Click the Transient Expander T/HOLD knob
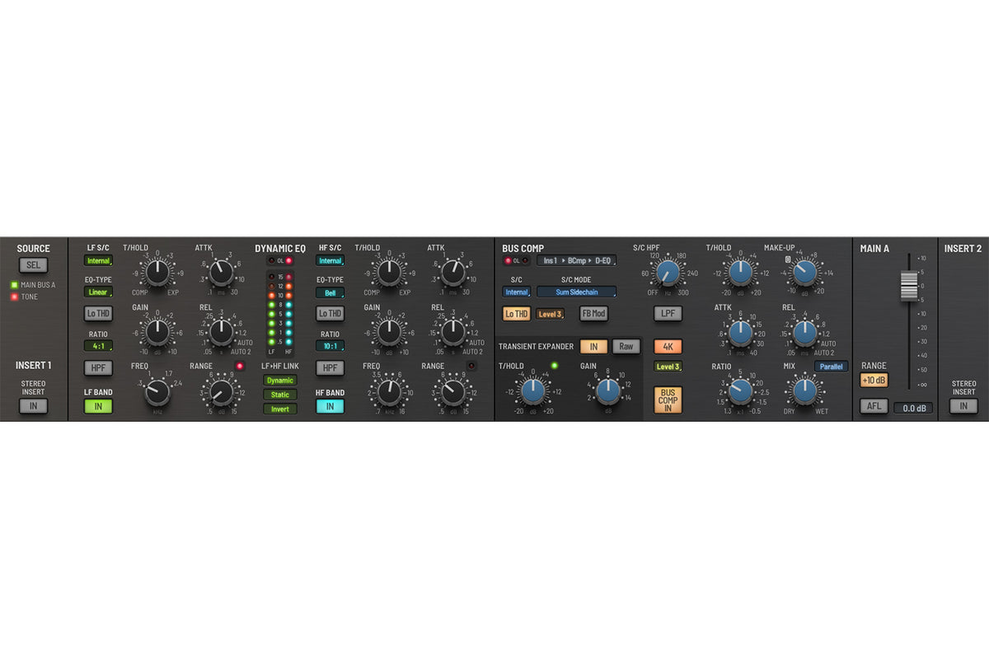 coord(533,391)
